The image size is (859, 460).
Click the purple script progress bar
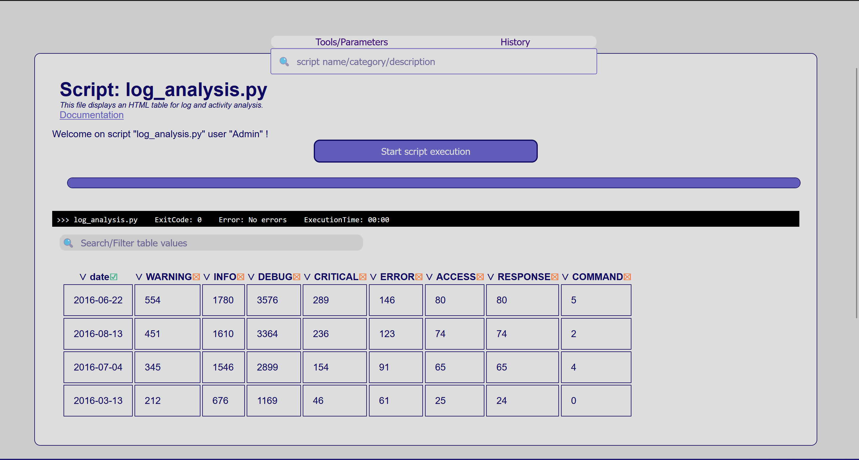(433, 183)
